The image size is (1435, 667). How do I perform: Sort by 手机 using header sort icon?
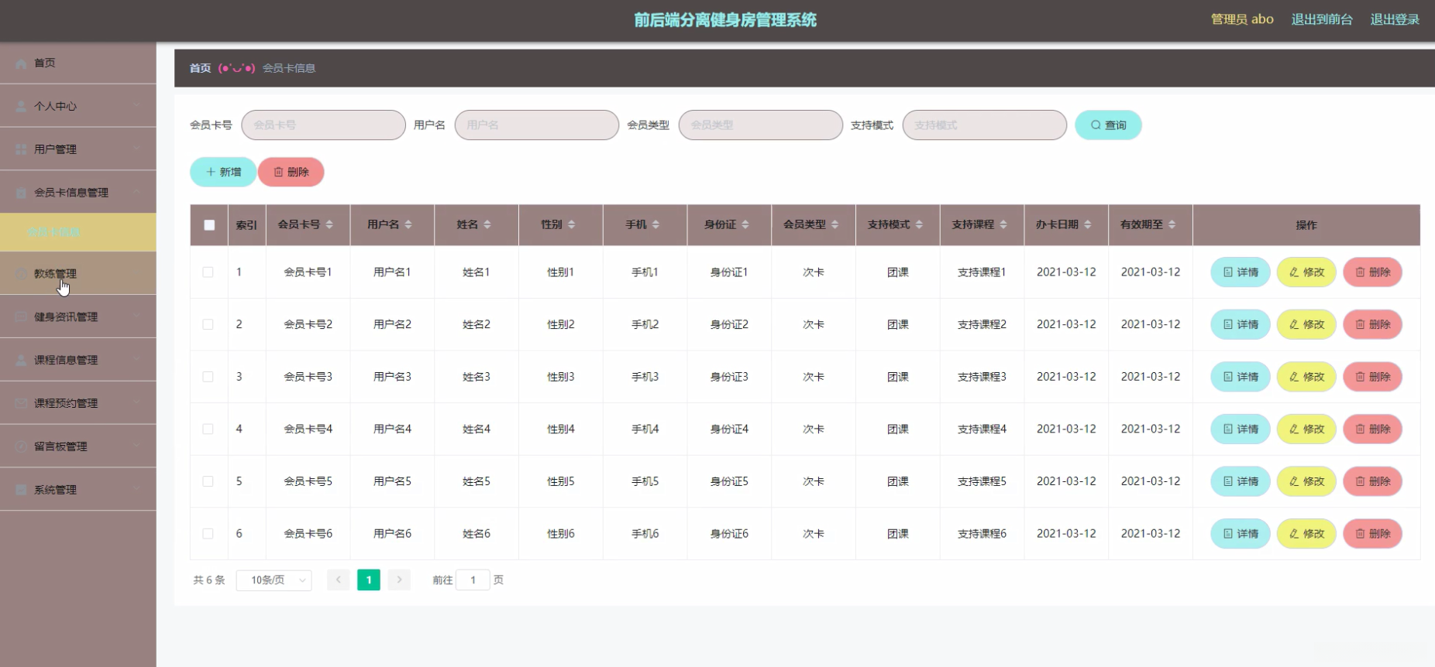[x=656, y=224]
